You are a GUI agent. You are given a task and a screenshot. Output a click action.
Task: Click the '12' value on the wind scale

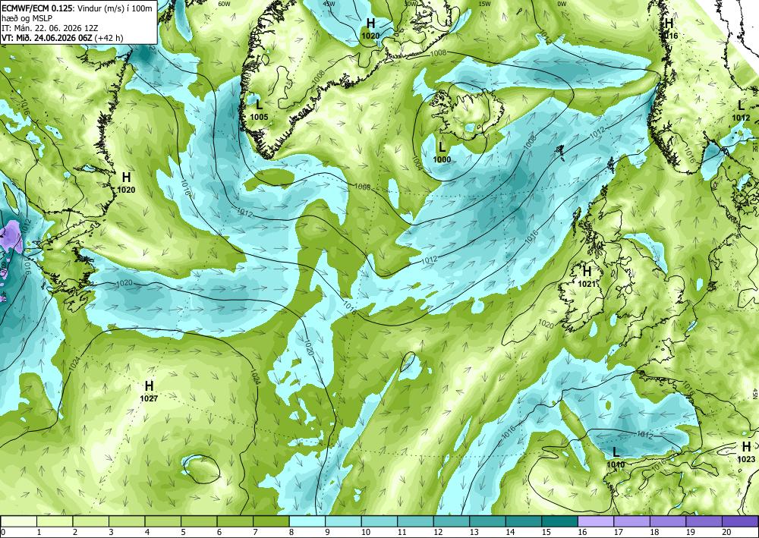click(438, 532)
